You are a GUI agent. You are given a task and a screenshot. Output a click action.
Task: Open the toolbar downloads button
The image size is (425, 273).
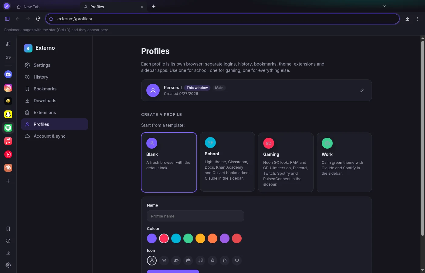coord(407,19)
